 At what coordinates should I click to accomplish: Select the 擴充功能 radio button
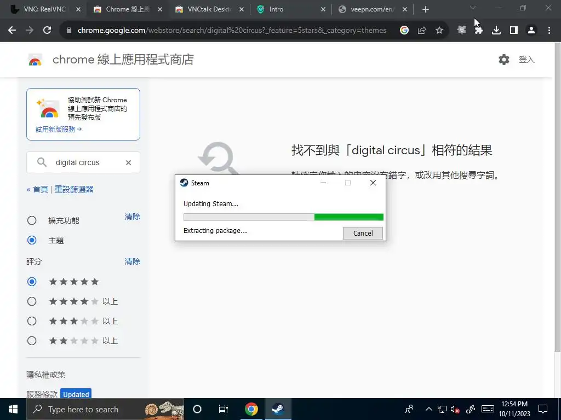click(x=32, y=220)
